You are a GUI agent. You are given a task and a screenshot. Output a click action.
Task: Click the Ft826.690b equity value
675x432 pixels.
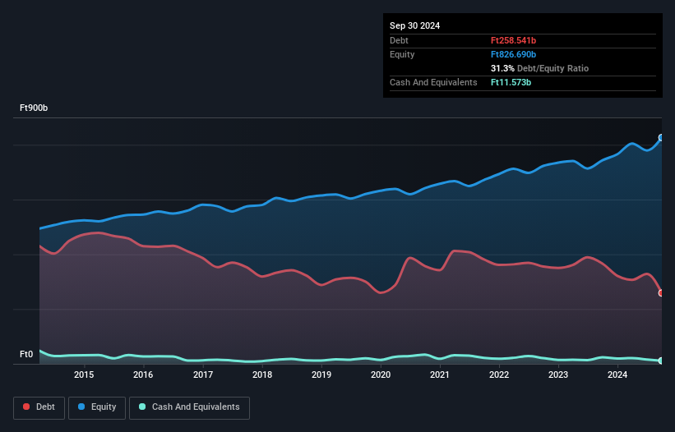point(513,54)
